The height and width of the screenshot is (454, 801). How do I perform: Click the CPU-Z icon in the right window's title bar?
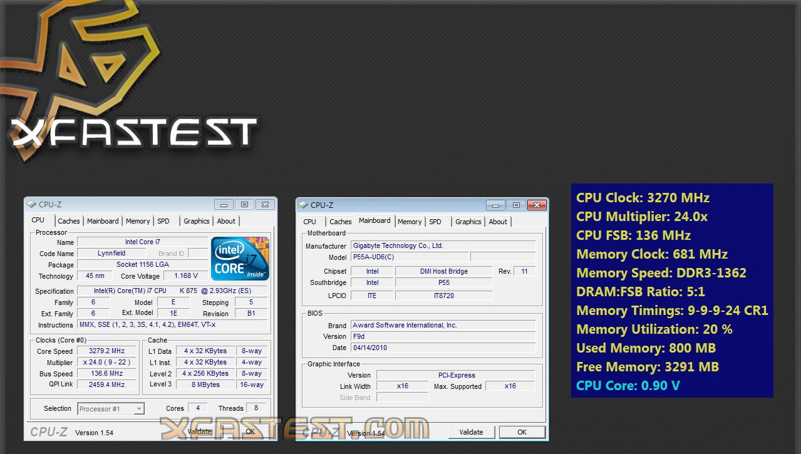pyautogui.click(x=304, y=205)
